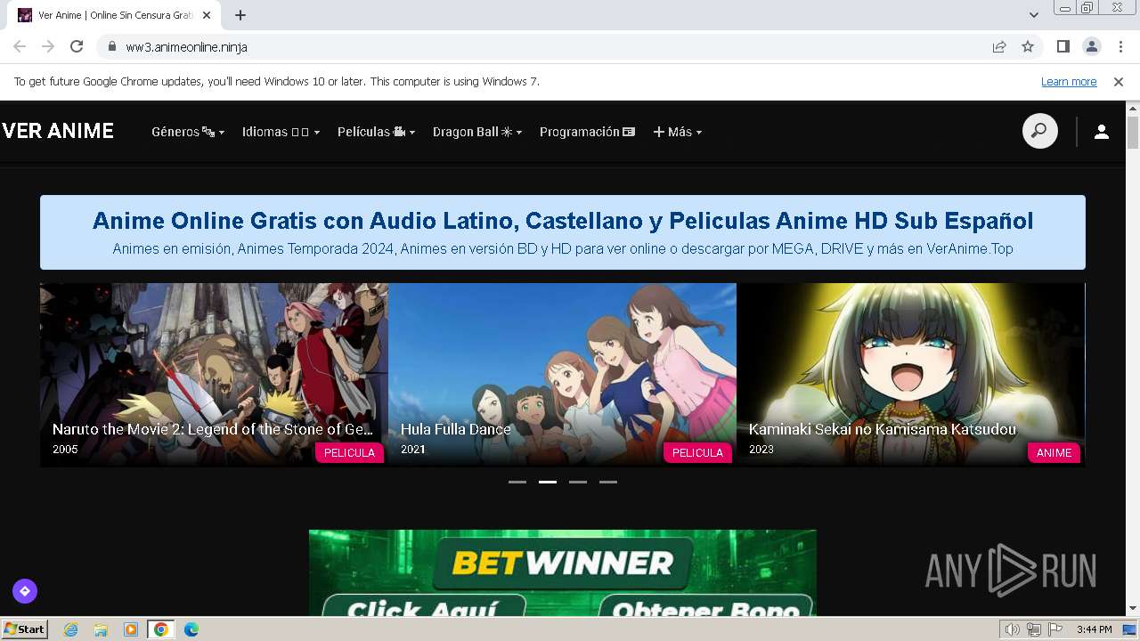This screenshot has width=1140, height=641.
Task: Select the first carousel slide indicator
Action: (517, 482)
